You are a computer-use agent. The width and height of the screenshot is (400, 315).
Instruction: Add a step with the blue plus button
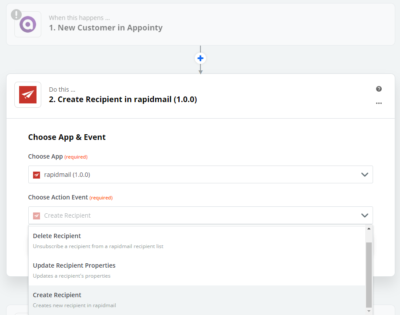coord(200,58)
